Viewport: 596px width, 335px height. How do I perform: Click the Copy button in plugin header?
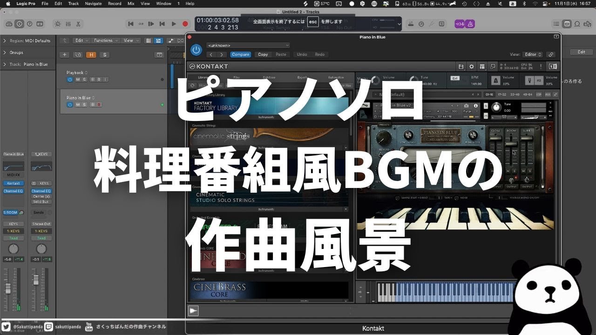coord(263,54)
